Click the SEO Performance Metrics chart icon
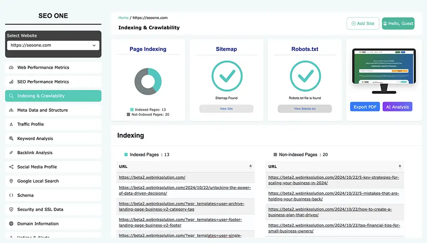The image size is (427, 243). coord(11,82)
